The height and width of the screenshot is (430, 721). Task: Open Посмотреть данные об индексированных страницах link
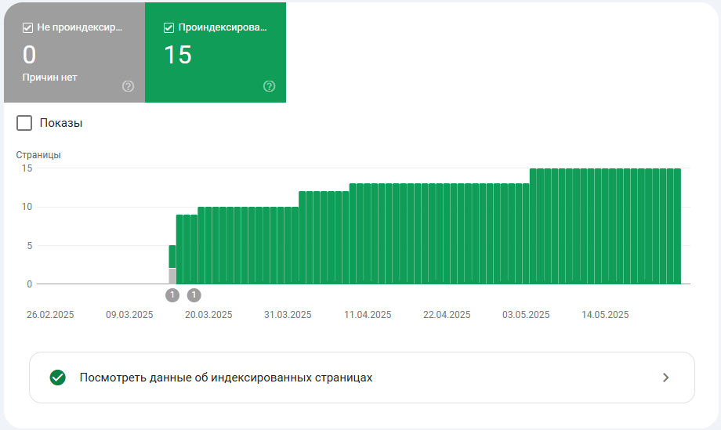pos(226,378)
